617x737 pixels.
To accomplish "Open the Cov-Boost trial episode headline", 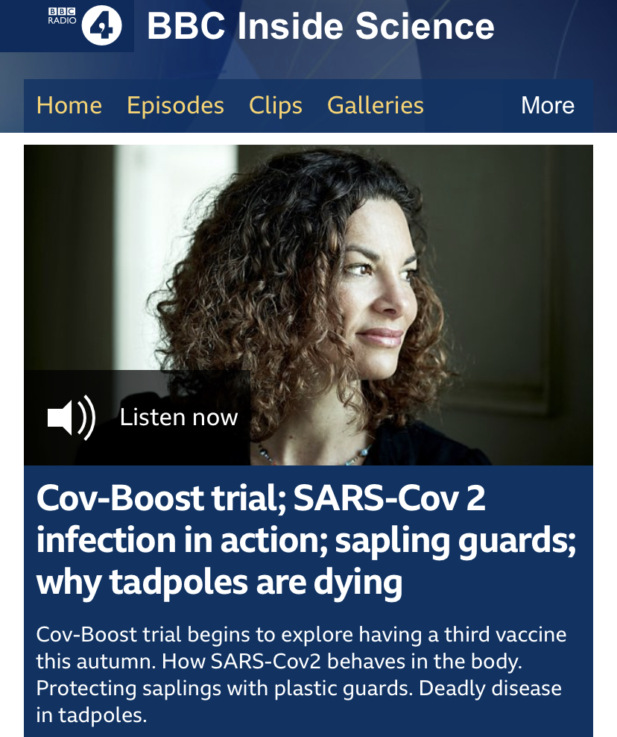I will pos(306,539).
